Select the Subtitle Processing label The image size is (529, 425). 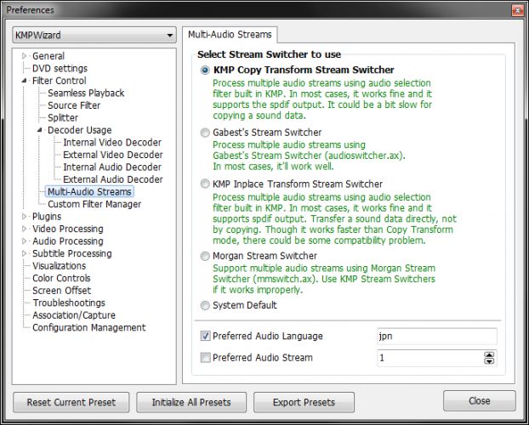pos(71,253)
